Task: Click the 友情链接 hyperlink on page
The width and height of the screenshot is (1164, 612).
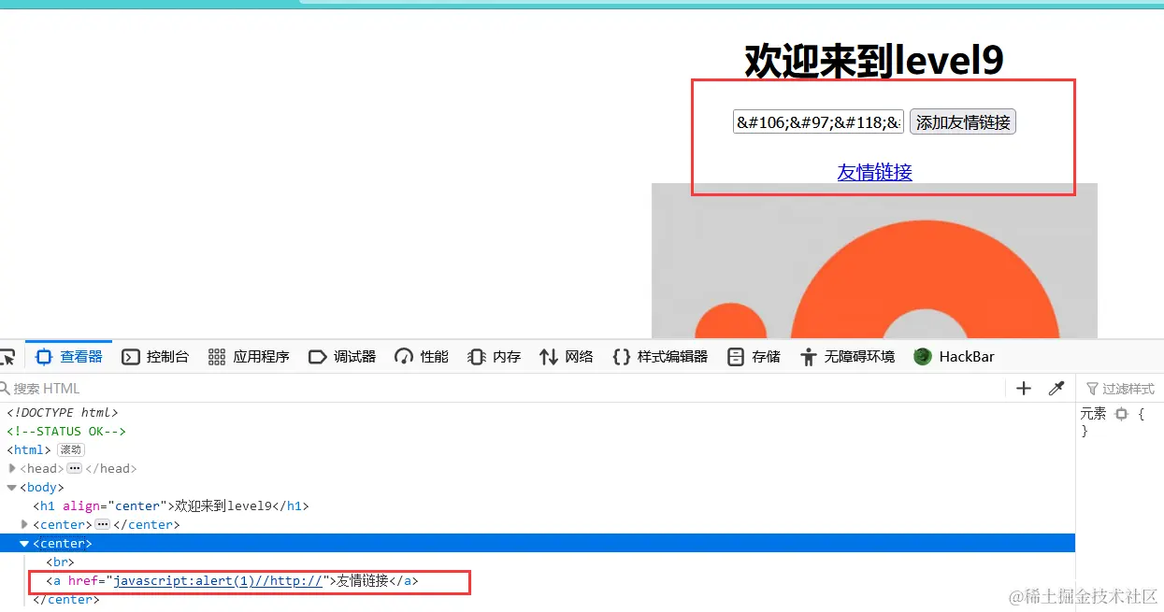Action: [x=874, y=172]
